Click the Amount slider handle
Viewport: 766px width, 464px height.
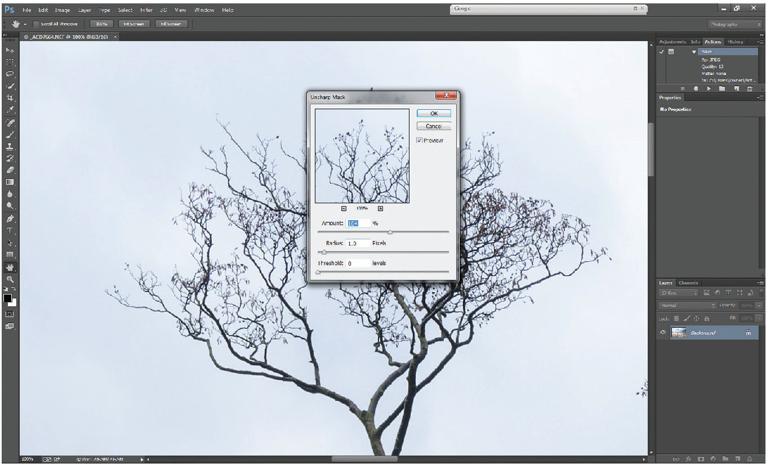tap(390, 232)
